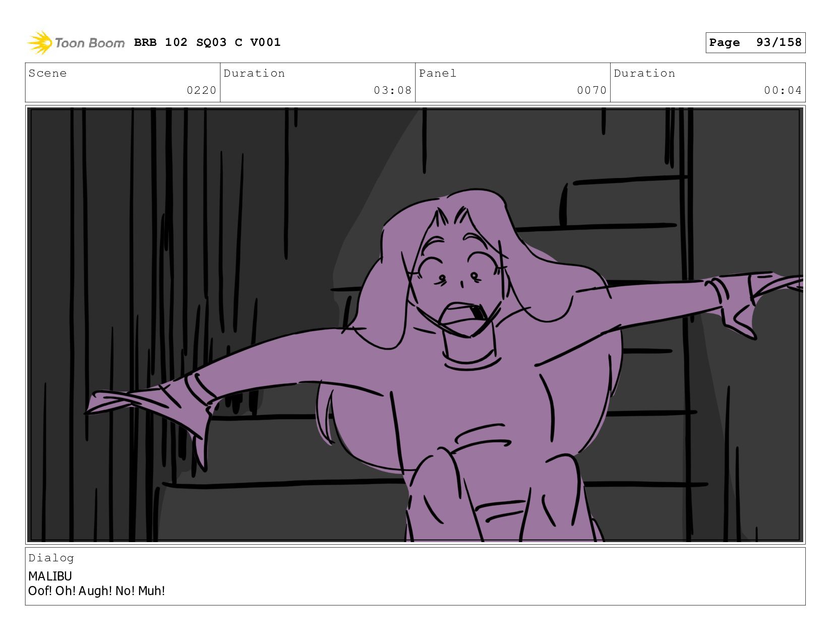Select the Panel number 0070

point(591,90)
